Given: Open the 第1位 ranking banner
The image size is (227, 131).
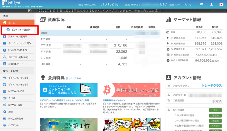Looking at the screenshot, I should (69, 124).
